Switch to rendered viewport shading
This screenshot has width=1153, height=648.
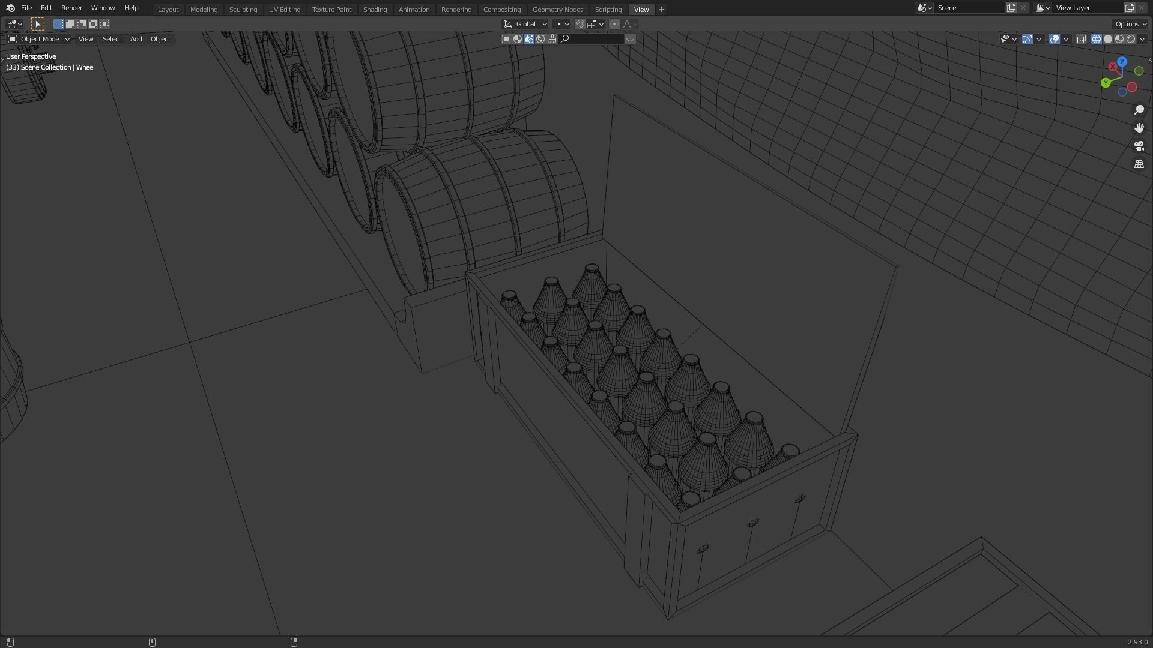coord(1131,39)
